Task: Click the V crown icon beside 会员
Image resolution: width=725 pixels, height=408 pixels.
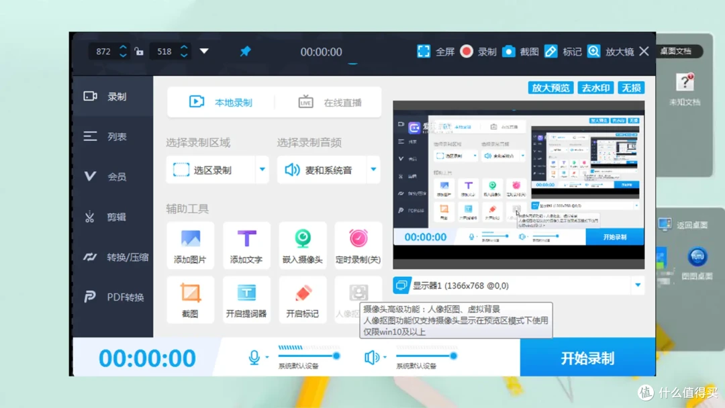Action: [90, 176]
